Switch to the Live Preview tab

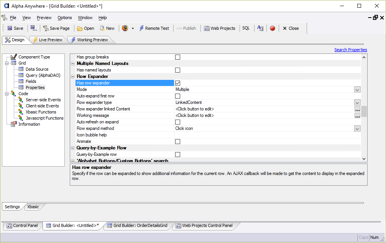tap(48, 40)
